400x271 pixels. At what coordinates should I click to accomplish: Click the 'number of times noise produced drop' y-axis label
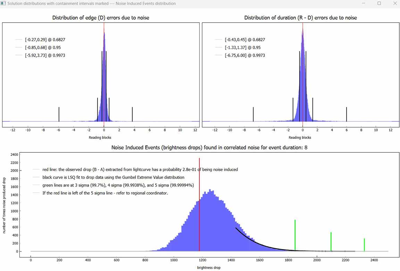(x=4, y=206)
